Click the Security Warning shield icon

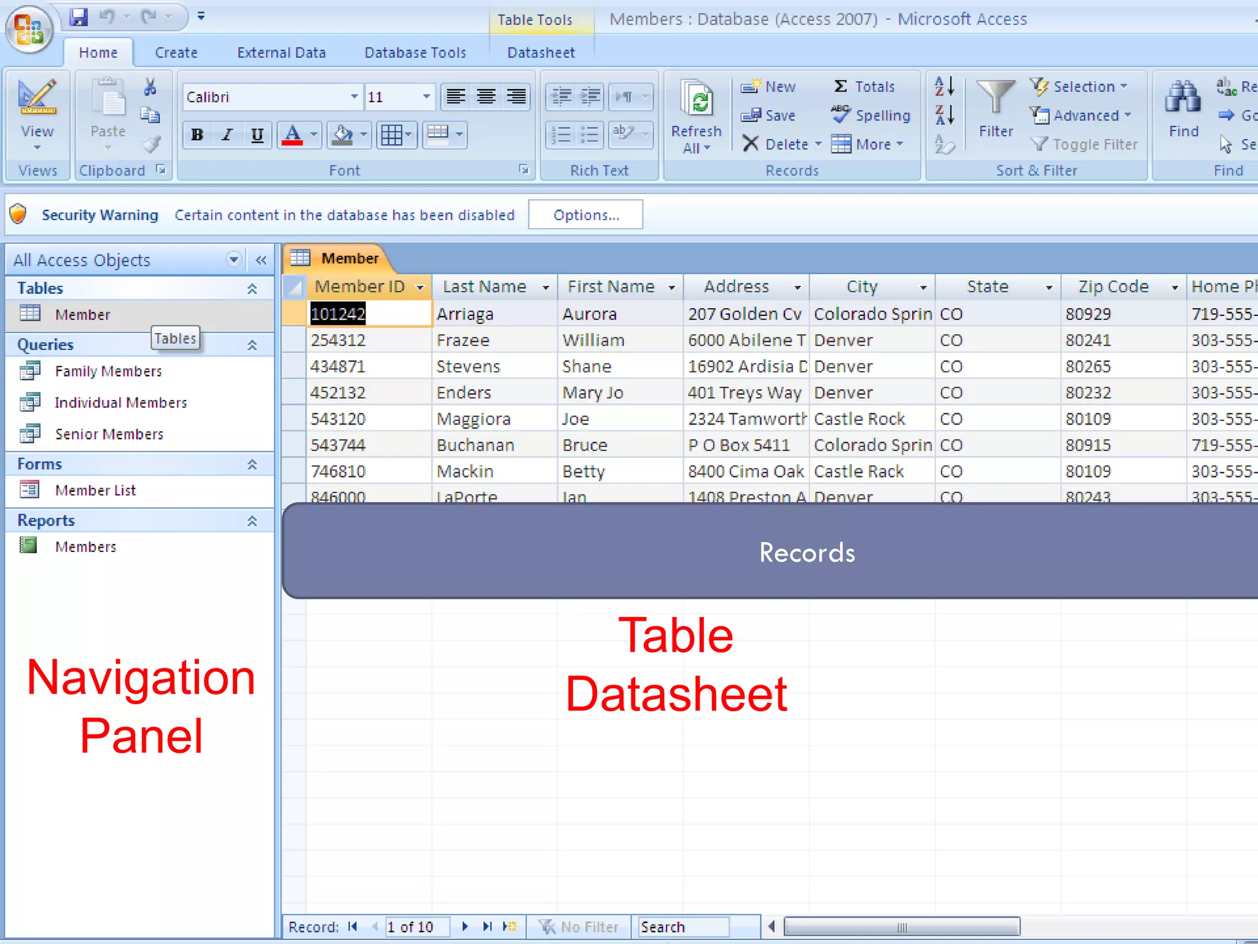tap(18, 214)
